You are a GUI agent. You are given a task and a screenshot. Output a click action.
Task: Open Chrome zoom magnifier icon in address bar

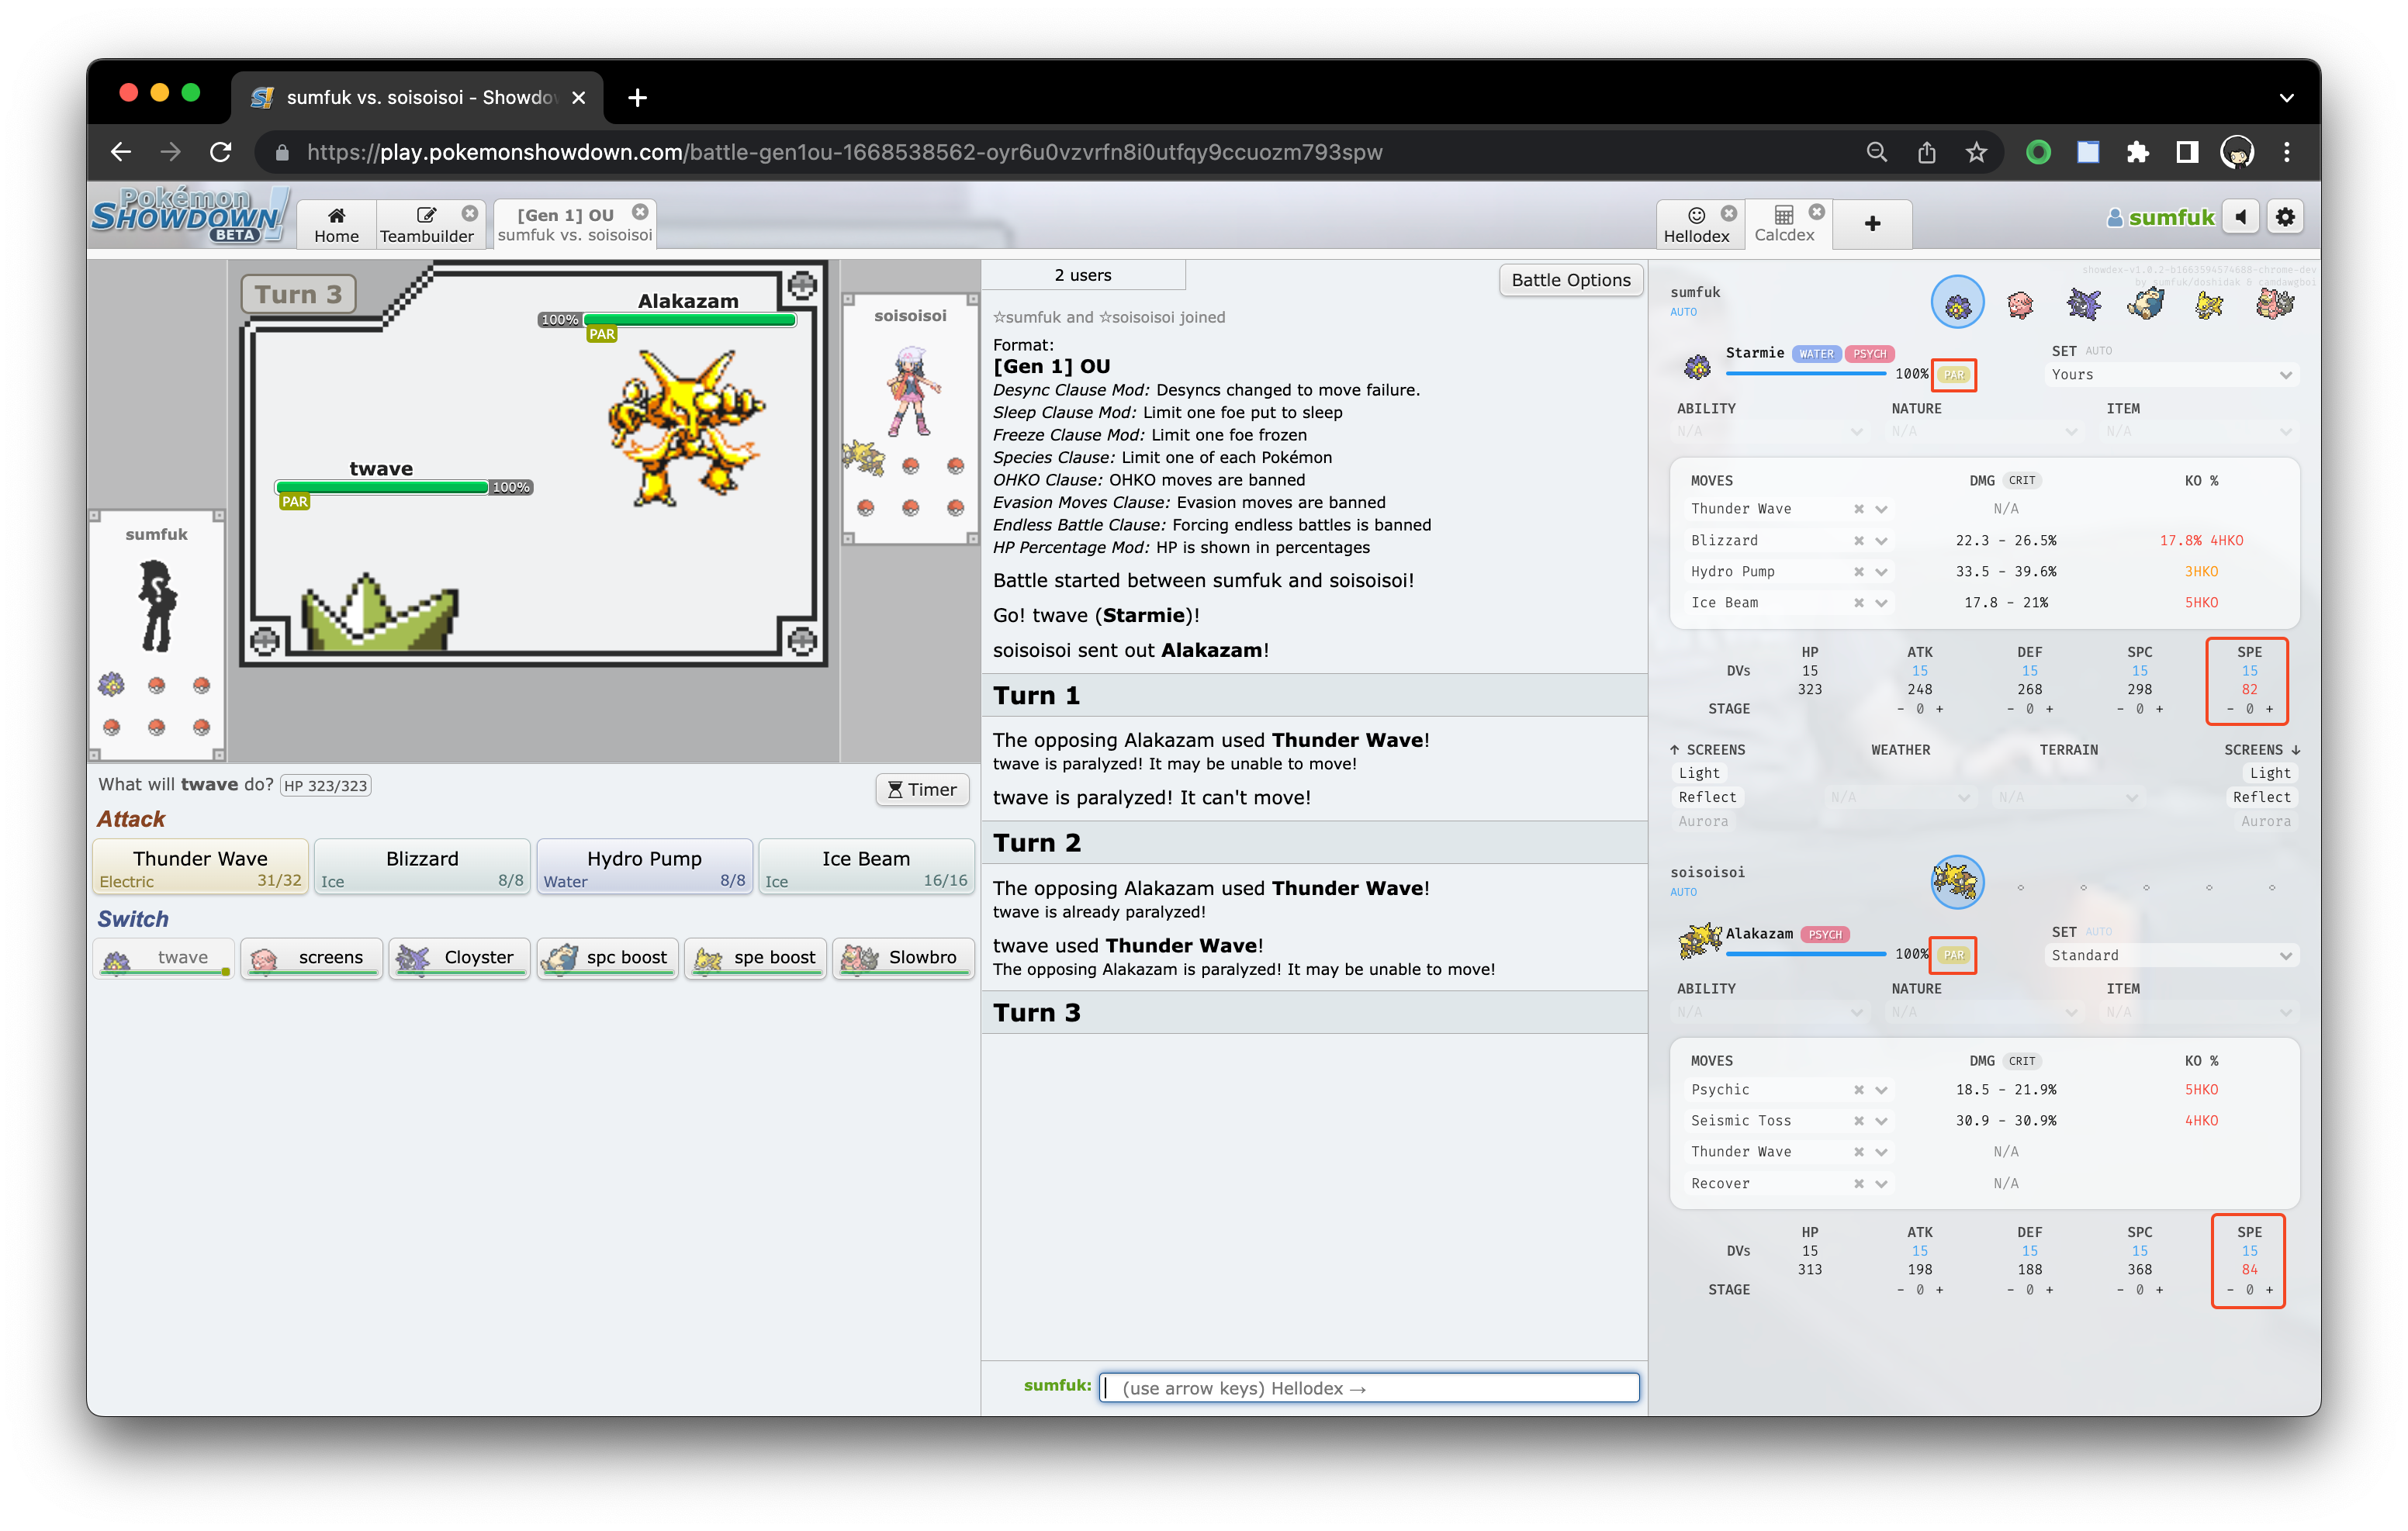1877,152
